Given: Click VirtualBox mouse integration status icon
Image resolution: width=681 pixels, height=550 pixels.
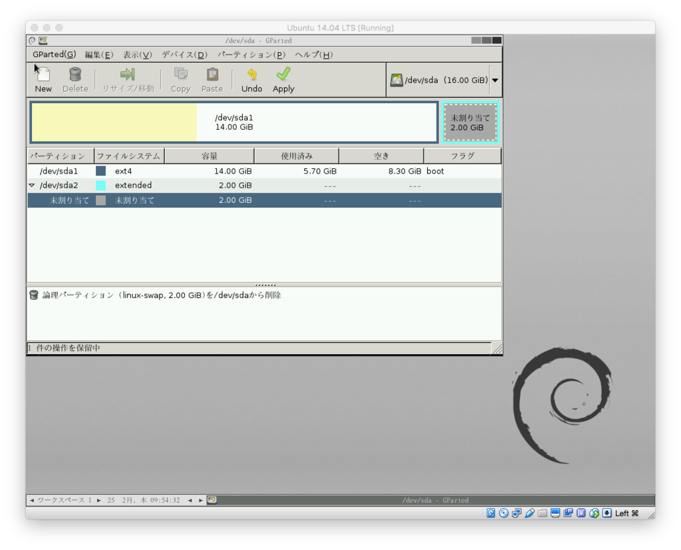Looking at the screenshot, I should pyautogui.click(x=594, y=513).
